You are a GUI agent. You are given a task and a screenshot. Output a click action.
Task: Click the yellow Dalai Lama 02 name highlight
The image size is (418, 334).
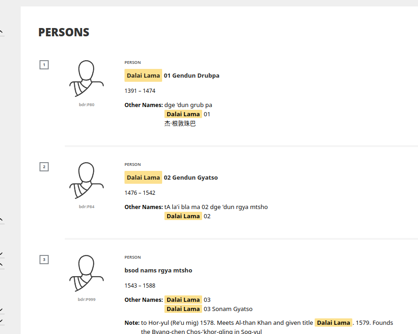(183, 216)
